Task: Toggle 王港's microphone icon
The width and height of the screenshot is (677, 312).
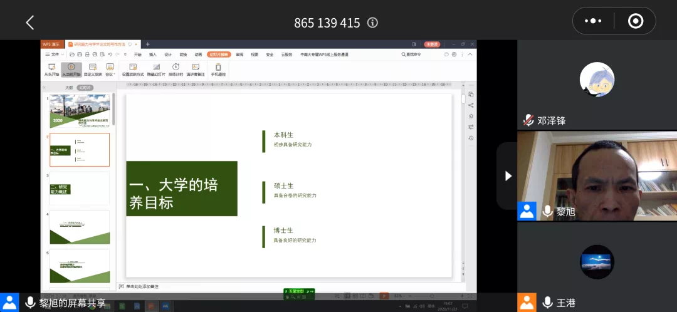Action: 547,303
